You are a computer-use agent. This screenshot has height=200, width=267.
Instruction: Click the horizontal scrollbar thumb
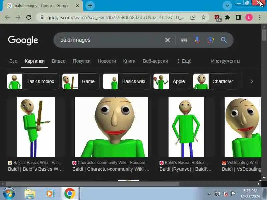coord(92,184)
